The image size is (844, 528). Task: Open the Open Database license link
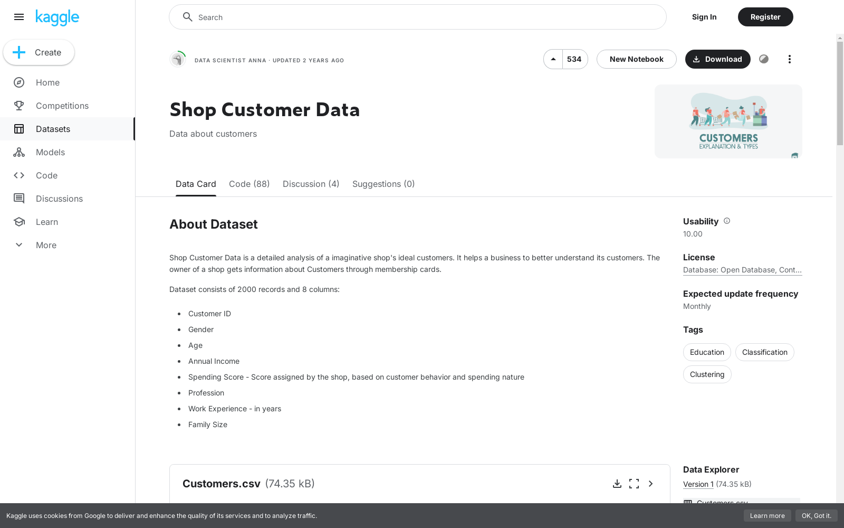point(742,270)
